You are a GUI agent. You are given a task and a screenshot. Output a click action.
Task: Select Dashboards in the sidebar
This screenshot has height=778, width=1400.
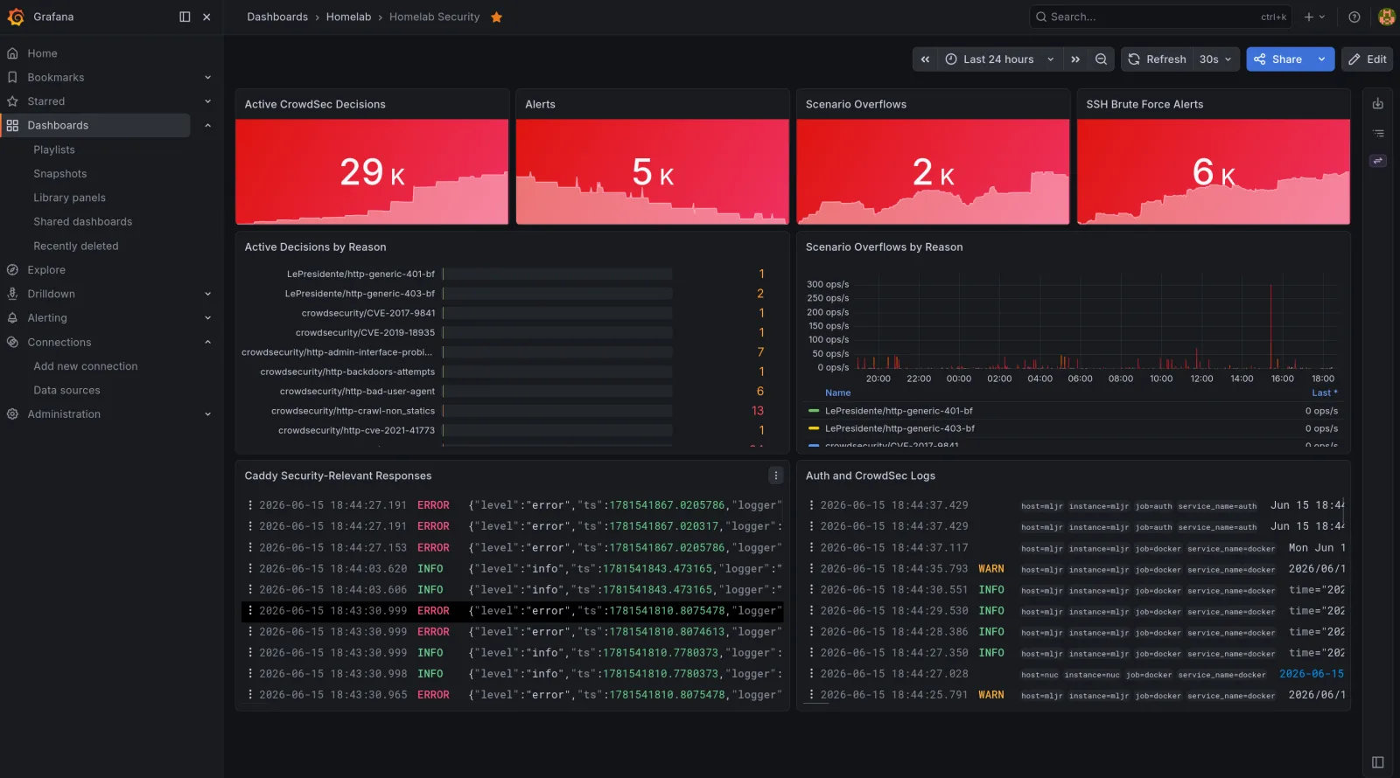point(95,126)
